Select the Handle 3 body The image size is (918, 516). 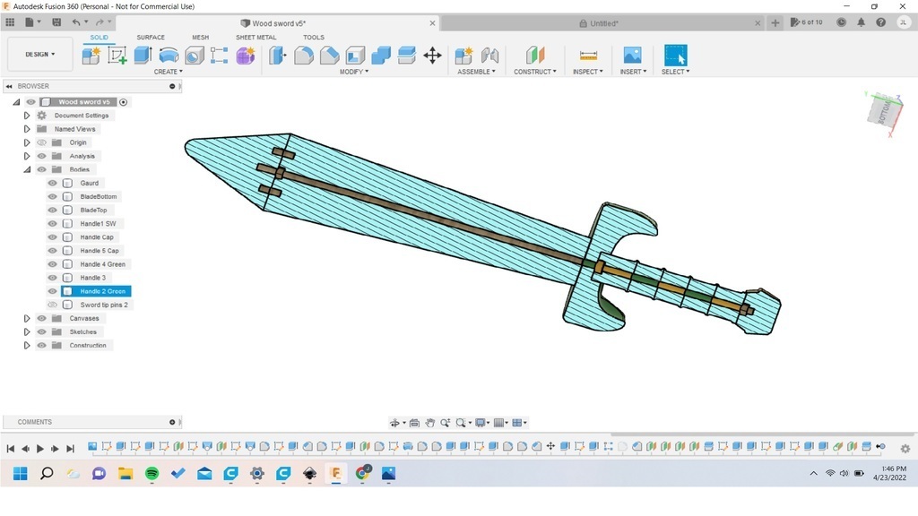click(92, 278)
